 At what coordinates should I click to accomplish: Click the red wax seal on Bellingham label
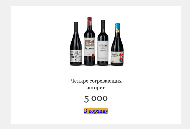click(93, 55)
